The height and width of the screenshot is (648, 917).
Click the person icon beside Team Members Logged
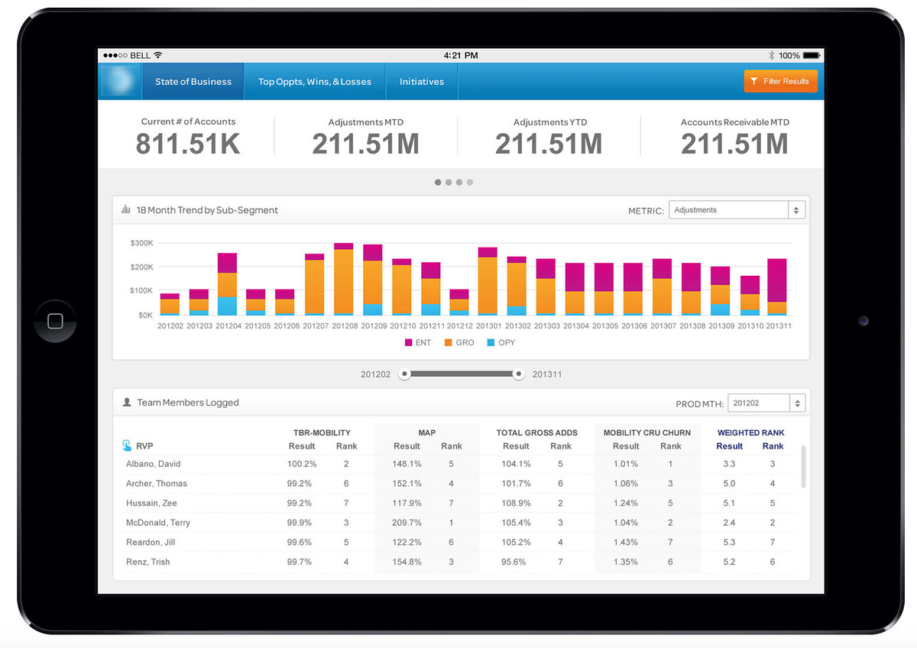tap(127, 402)
